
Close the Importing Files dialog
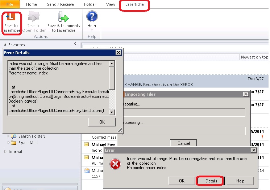click(246, 94)
